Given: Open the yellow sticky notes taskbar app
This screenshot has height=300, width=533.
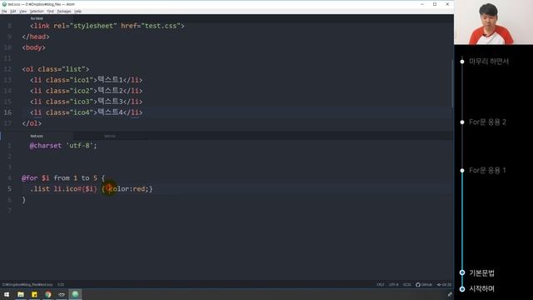Looking at the screenshot, I should click(x=34, y=294).
